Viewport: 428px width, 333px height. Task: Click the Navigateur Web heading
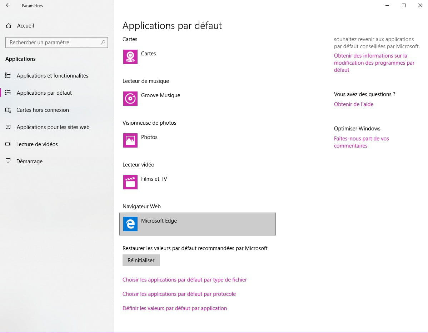coord(141,207)
